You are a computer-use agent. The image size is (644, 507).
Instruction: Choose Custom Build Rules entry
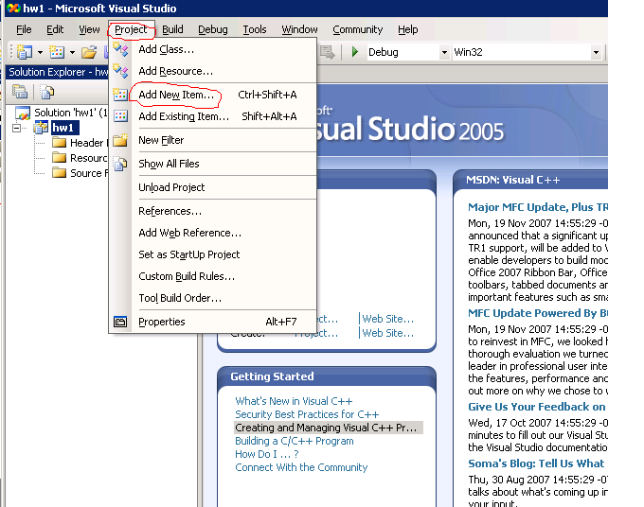[x=213, y=276]
